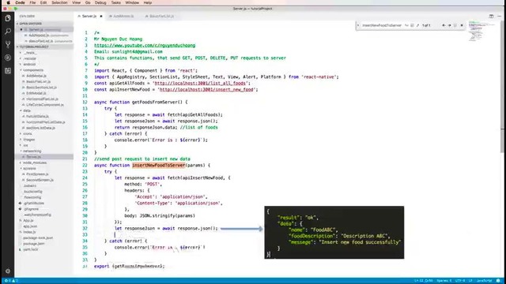The width and height of the screenshot is (506, 284).
Task: Open the insert_new_food localhost URL
Action: 206,89
